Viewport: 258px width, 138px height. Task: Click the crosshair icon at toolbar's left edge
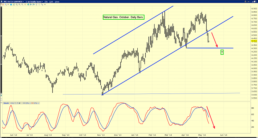pos(3,5)
